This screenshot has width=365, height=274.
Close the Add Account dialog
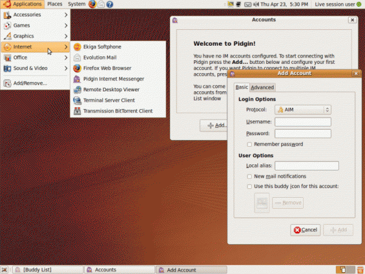click(356, 74)
